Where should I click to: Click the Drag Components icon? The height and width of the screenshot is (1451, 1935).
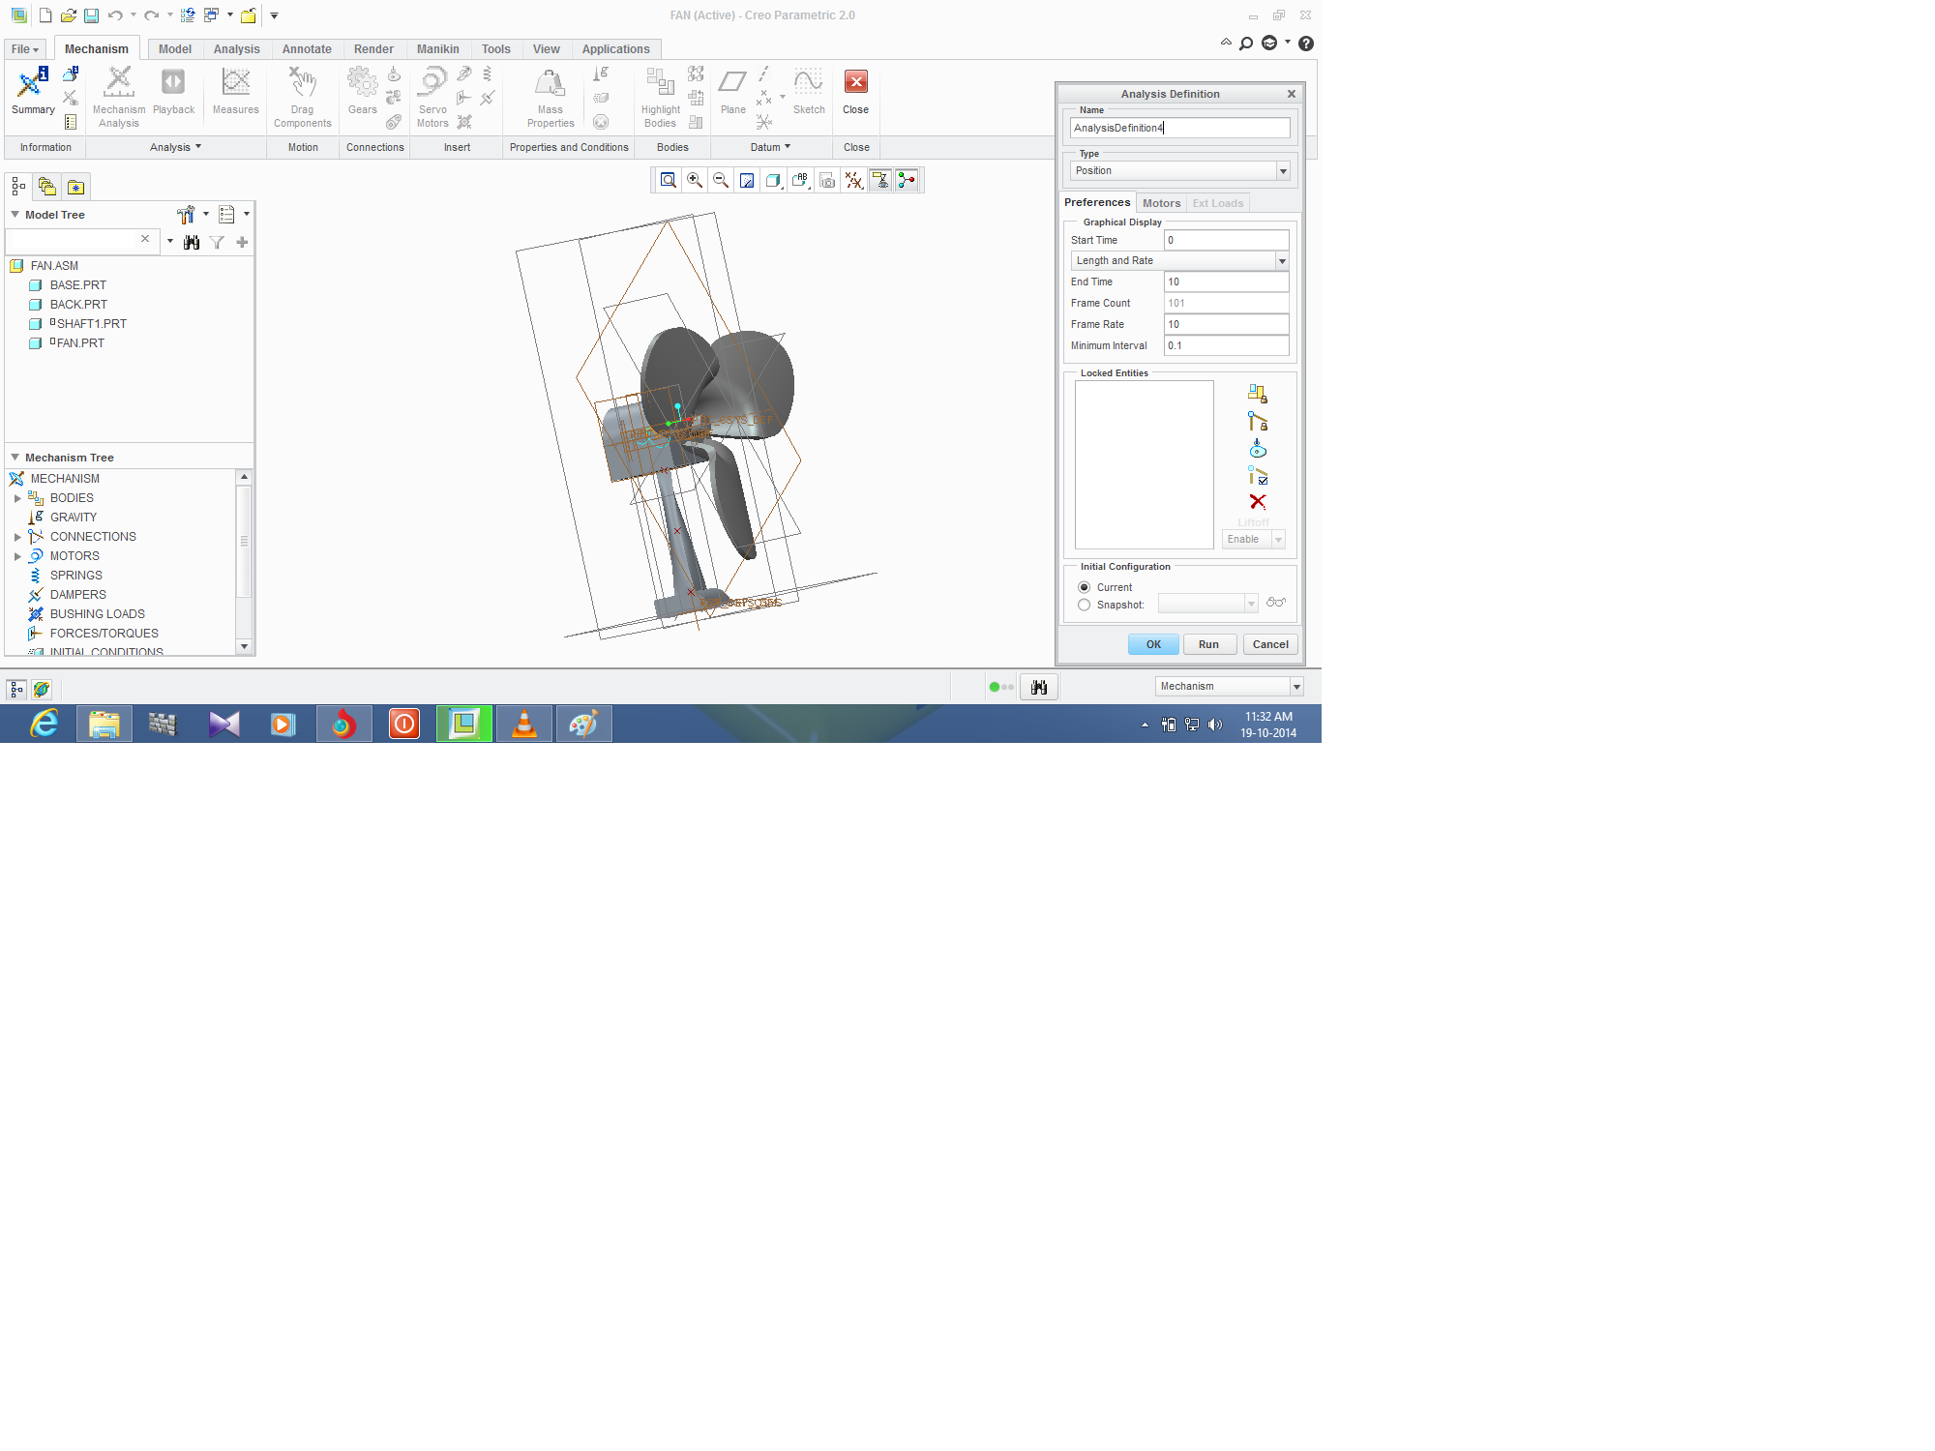click(x=302, y=95)
